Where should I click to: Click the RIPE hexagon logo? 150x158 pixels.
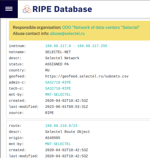click(x=27, y=9)
